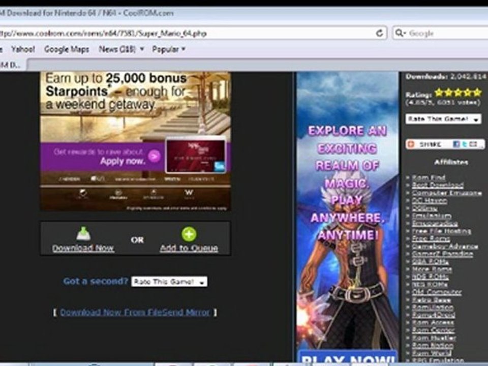
Task: Open the Rom Nation affiliate link
Action: (433, 345)
